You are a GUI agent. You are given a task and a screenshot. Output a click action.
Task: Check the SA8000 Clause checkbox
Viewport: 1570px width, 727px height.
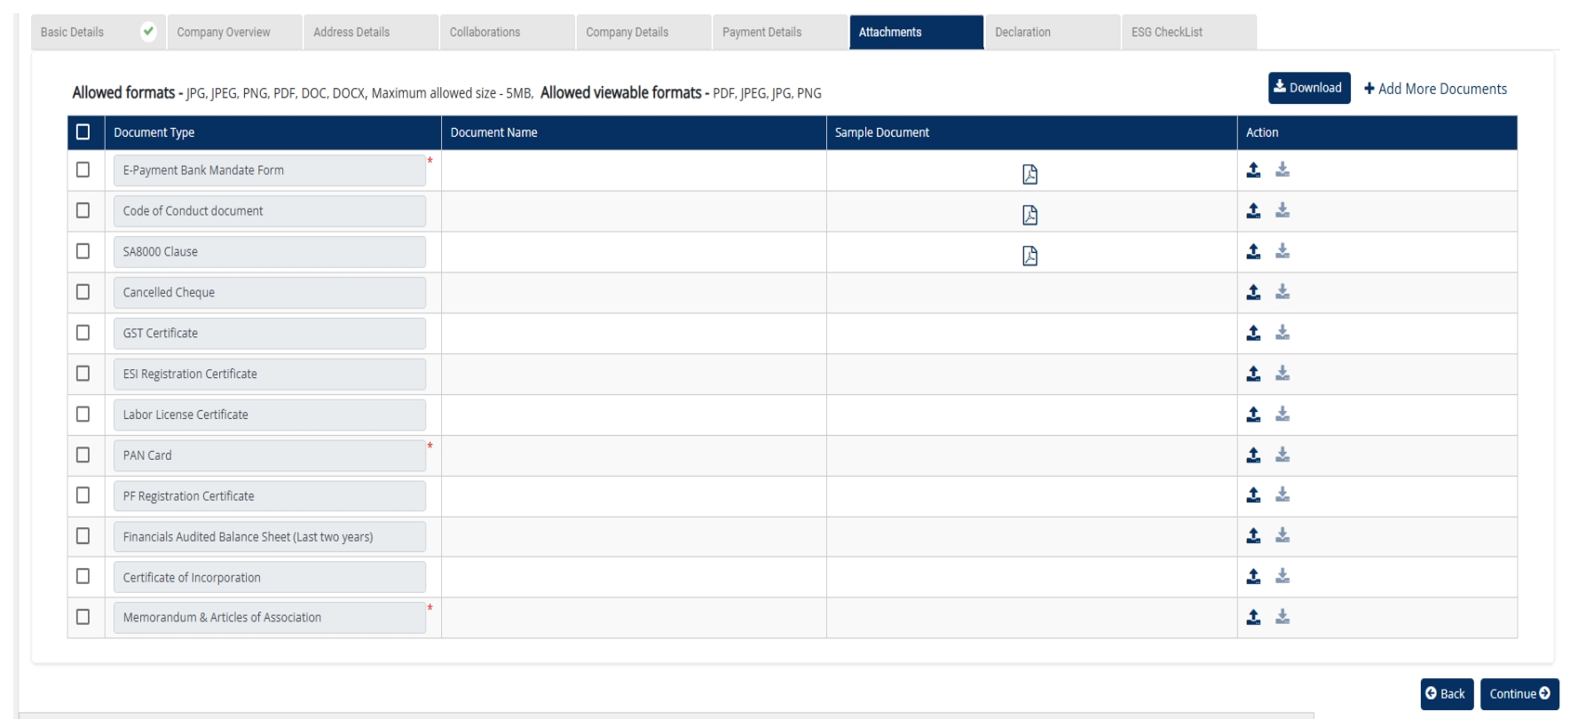tap(83, 251)
